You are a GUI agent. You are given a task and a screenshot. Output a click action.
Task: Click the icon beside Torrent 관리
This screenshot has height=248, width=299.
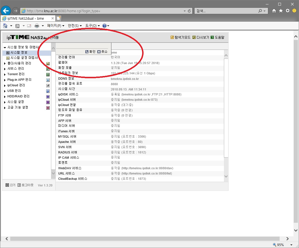48,75
